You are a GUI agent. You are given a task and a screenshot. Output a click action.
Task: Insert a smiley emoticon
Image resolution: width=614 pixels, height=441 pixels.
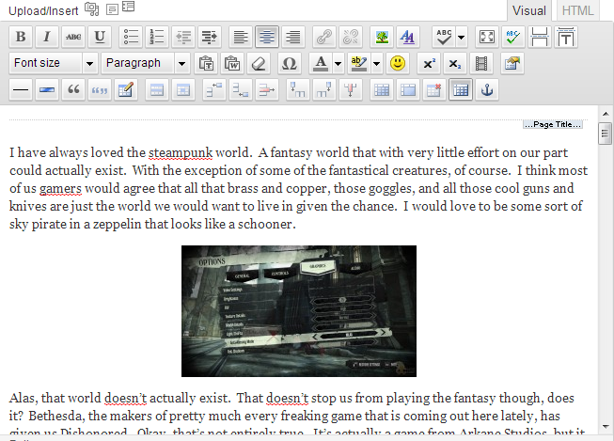coord(398,63)
